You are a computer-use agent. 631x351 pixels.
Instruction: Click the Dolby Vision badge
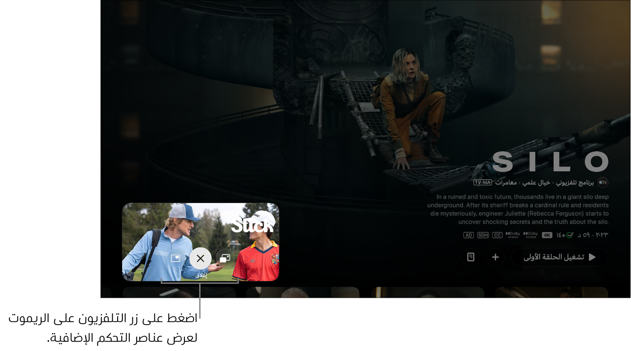tap(530, 235)
